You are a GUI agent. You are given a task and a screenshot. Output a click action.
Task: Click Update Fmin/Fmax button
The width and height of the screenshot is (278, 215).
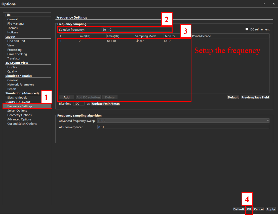[x=106, y=104]
